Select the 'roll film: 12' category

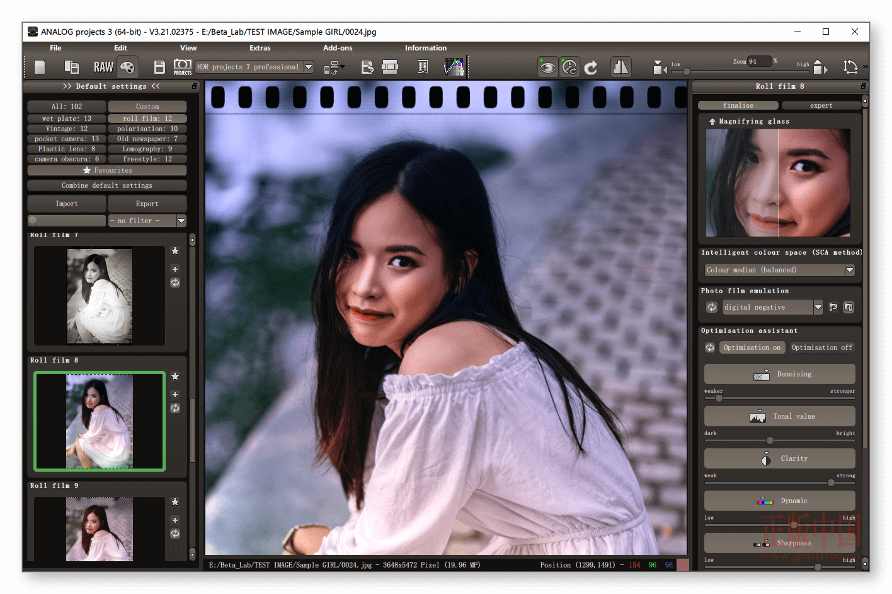(147, 119)
